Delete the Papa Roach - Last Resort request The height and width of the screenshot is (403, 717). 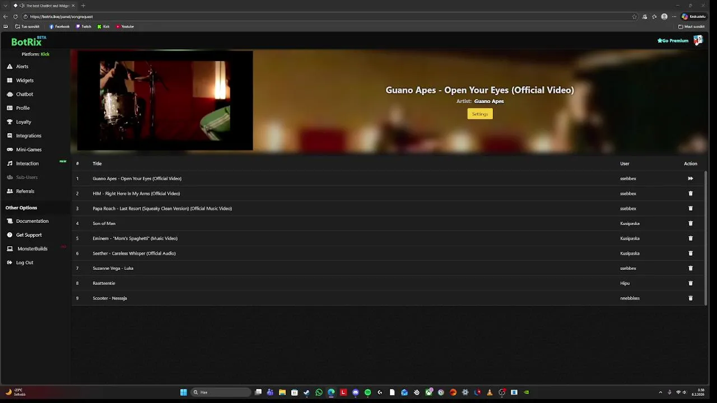click(690, 208)
